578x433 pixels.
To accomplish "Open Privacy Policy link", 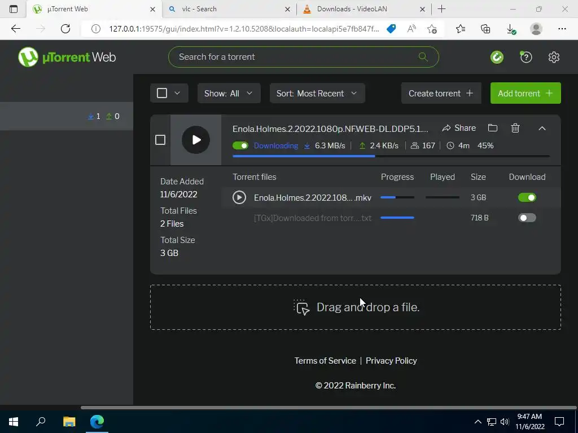I will click(x=391, y=361).
